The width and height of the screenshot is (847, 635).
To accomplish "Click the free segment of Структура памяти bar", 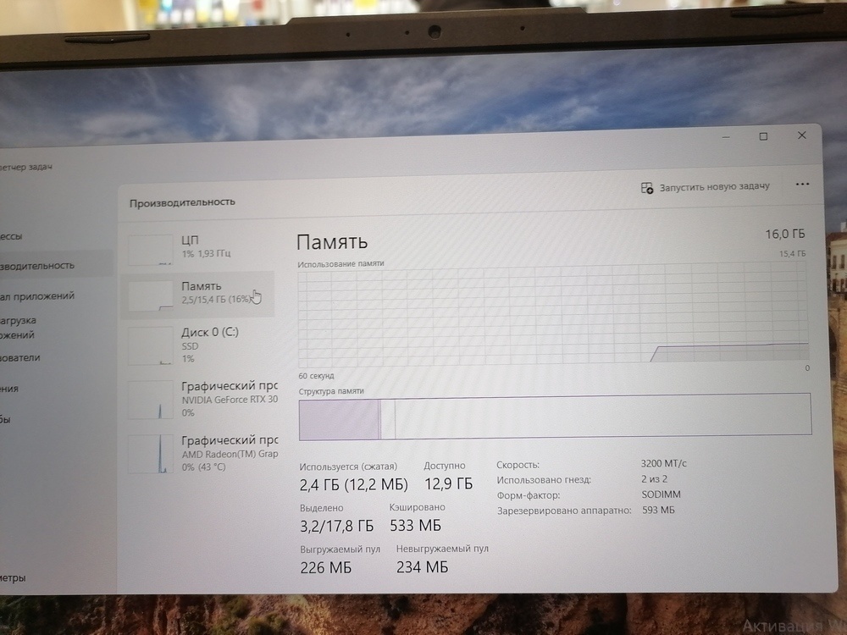I will (x=601, y=417).
